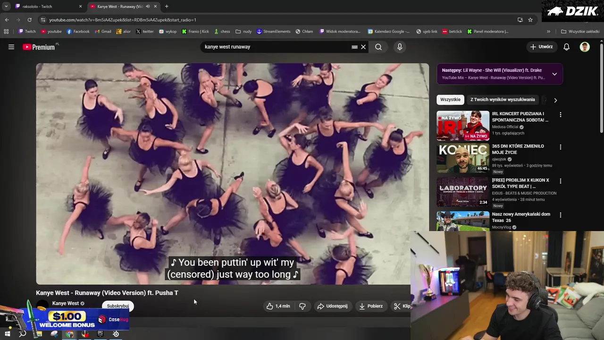Open options for Amerykański dom video
Screen dimensions: 604x340
(x=561, y=215)
